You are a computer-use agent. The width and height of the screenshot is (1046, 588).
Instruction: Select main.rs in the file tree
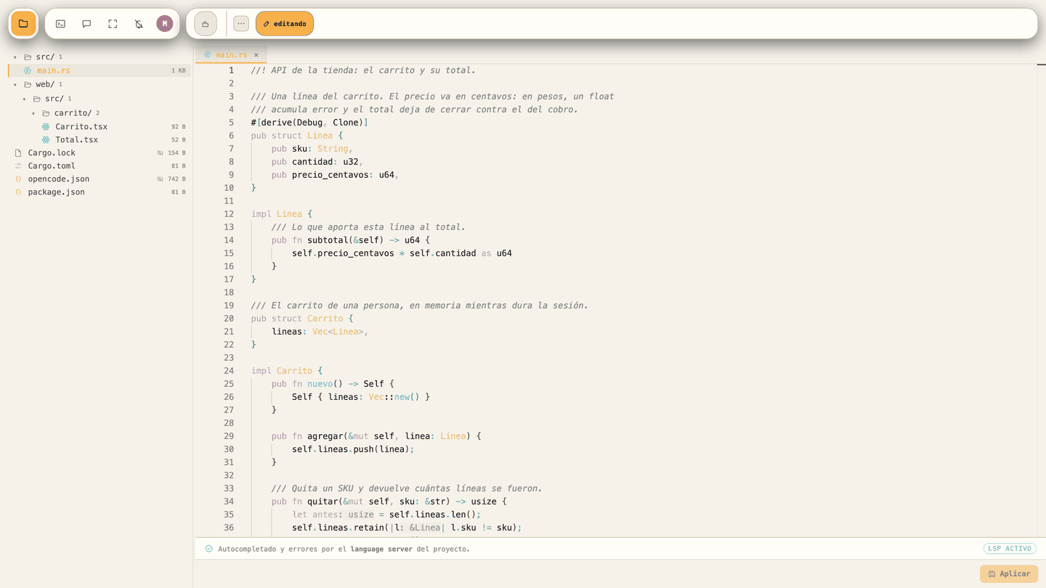tap(99, 70)
